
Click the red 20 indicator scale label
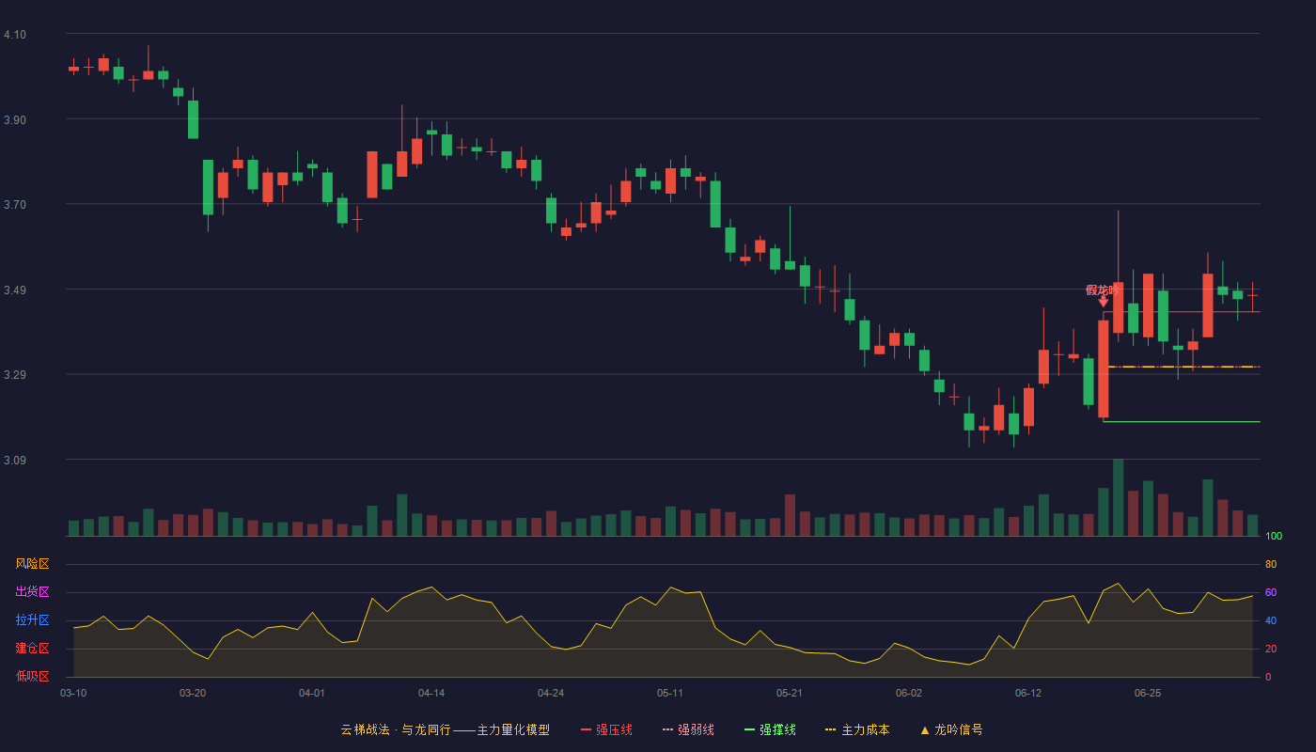[x=1271, y=649]
